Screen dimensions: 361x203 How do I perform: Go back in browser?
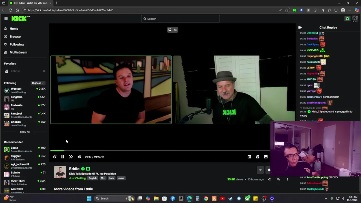point(4,10)
